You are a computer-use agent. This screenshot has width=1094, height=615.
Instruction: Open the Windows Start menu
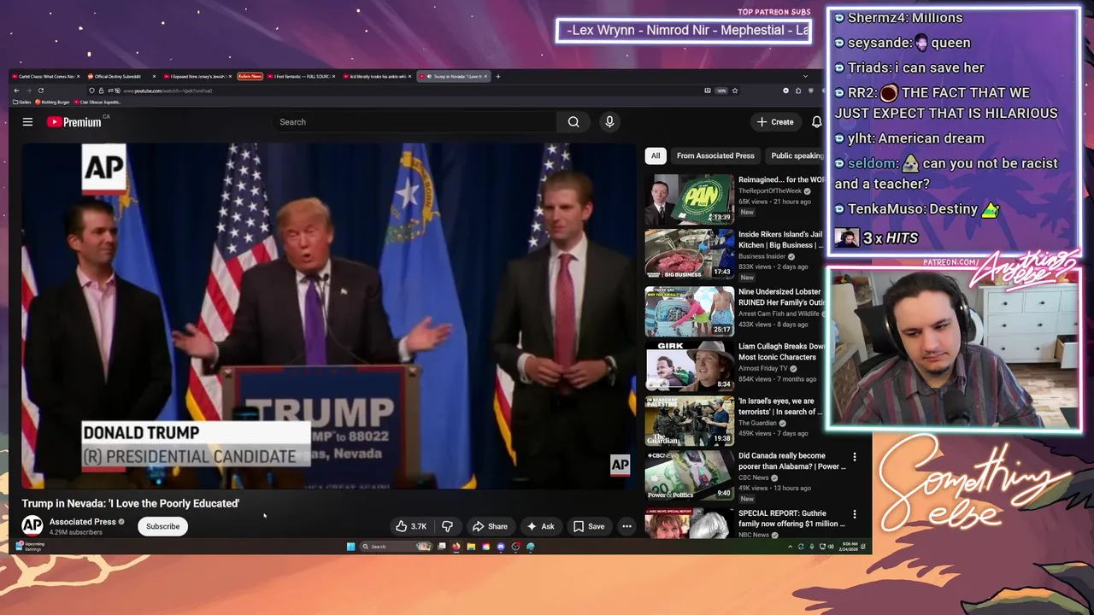pyautogui.click(x=350, y=547)
